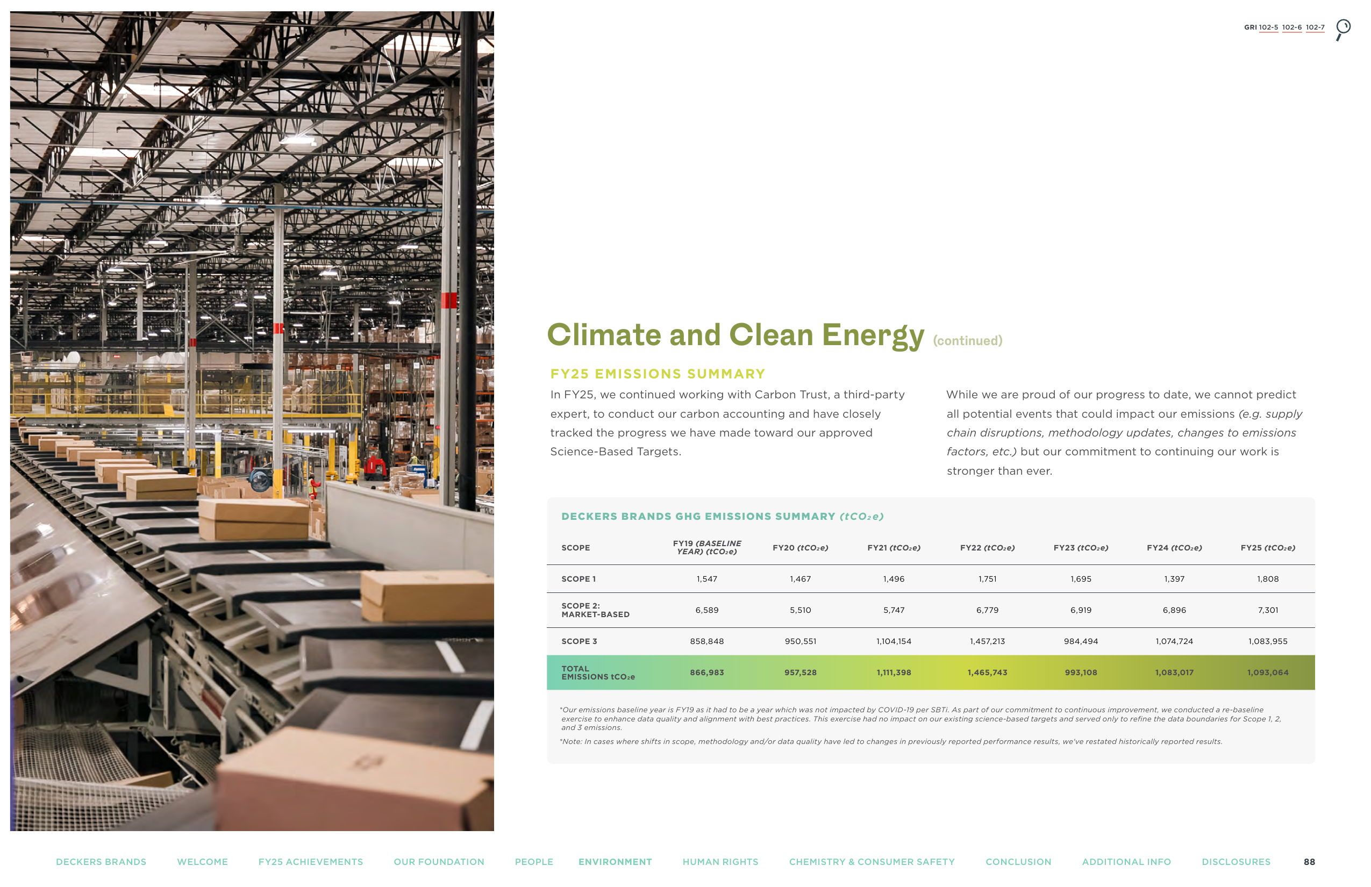The image size is (1371, 887).
Task: Open the FY25 Achievements section
Action: pos(311,862)
